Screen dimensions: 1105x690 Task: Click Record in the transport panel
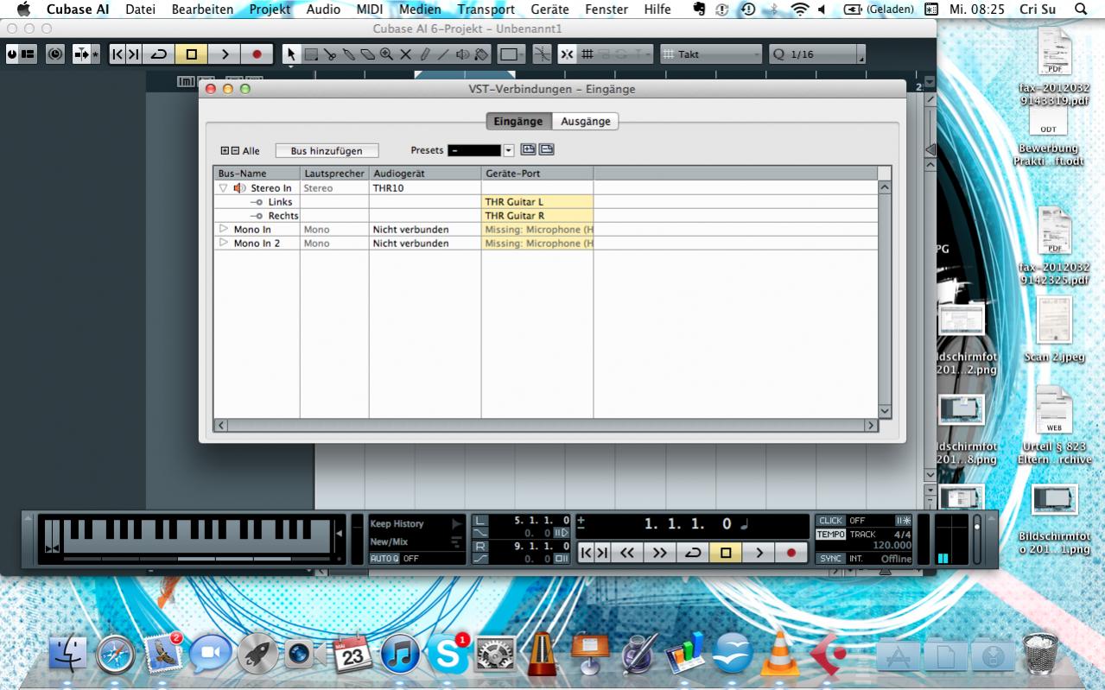[x=791, y=553]
